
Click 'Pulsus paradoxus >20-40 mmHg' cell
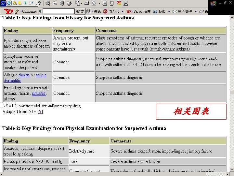pyautogui.click(x=35, y=161)
